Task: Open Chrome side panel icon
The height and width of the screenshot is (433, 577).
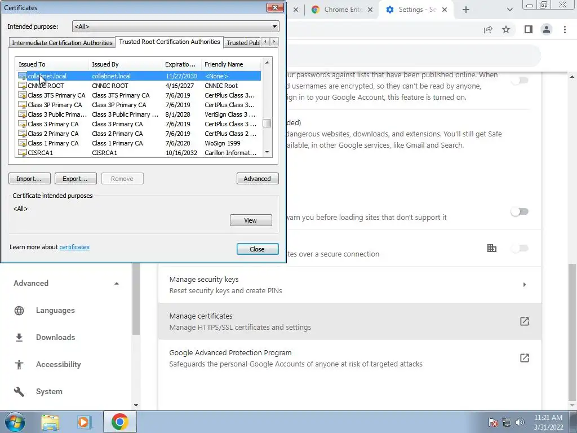Action: pos(529,29)
